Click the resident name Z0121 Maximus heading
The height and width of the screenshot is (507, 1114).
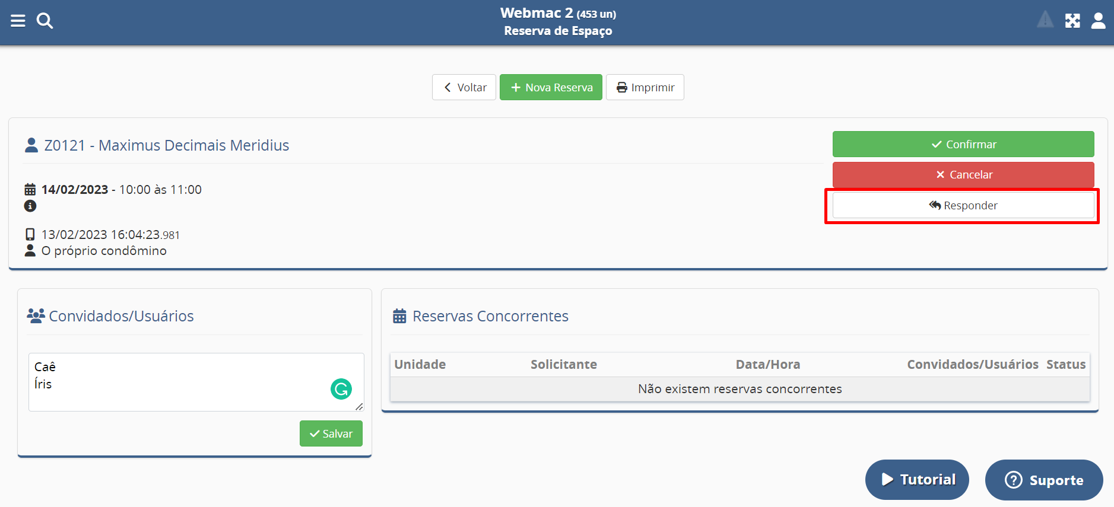point(166,145)
